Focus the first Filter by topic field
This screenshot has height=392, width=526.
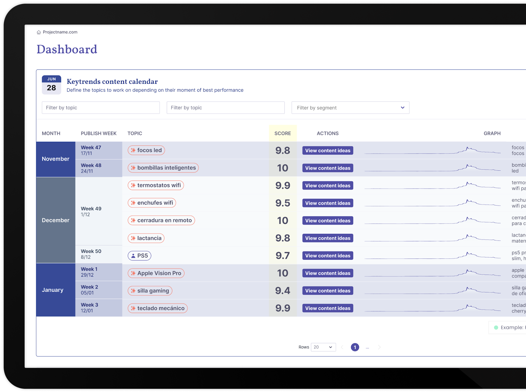coord(101,108)
